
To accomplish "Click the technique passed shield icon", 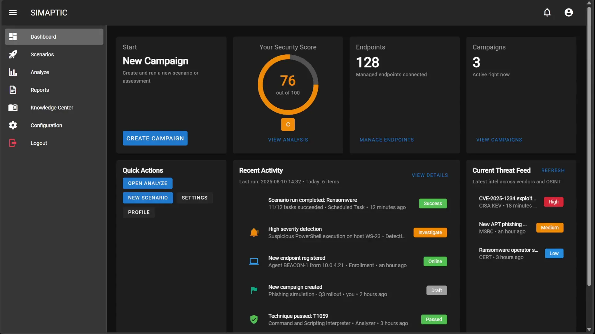I will click(254, 319).
